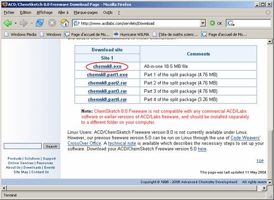Open the Contact Us footer link
Screen dimensions: 274x200
[x=40, y=172]
